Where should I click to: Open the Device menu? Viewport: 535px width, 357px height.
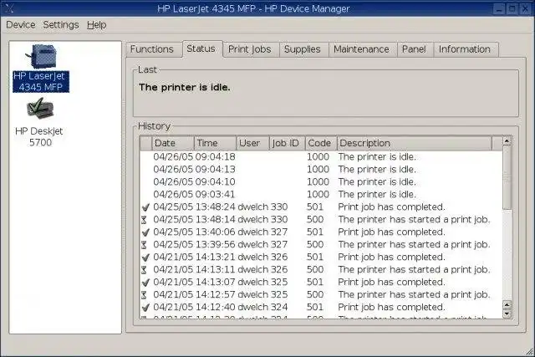(21, 25)
